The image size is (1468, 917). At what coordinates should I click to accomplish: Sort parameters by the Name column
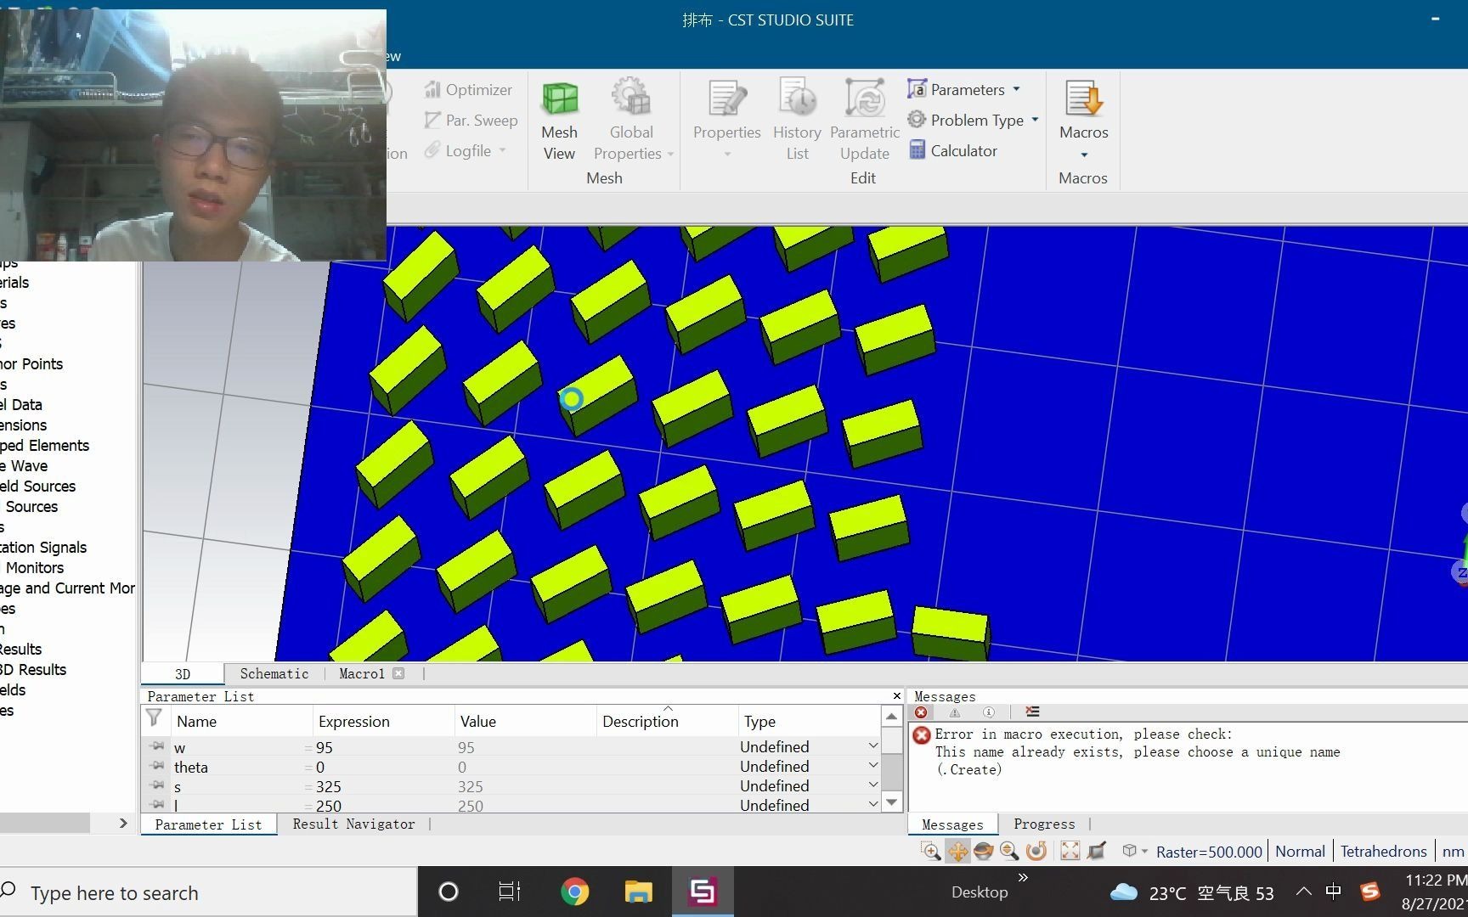coord(240,722)
